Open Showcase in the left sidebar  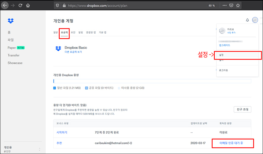[15, 63]
